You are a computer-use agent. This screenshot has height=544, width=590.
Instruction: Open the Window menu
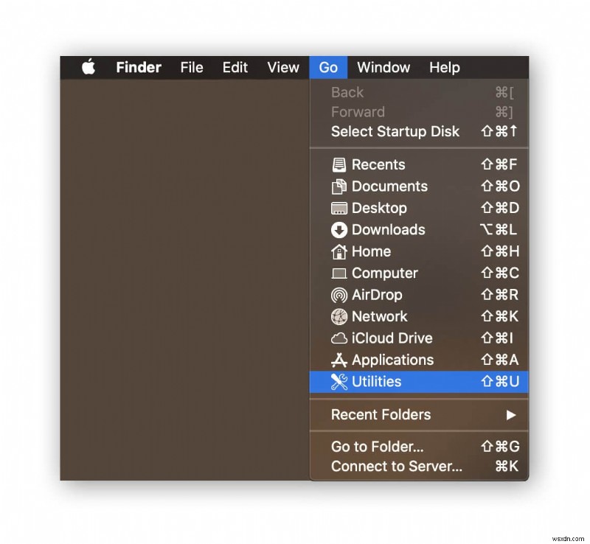[383, 67]
